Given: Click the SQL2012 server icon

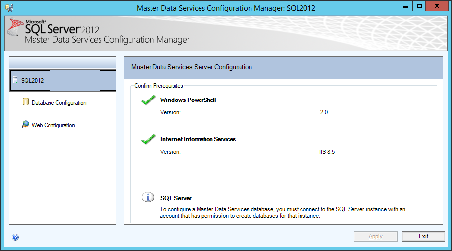Looking at the screenshot, I should 15,80.
